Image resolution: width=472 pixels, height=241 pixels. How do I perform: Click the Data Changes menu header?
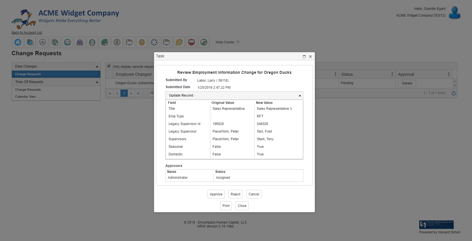click(56, 66)
